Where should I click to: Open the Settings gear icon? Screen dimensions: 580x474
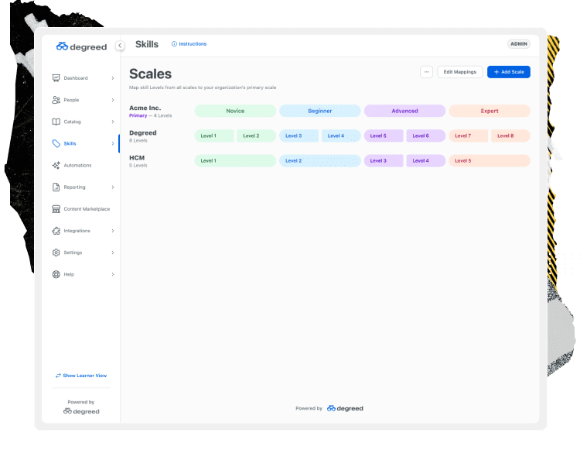point(56,252)
